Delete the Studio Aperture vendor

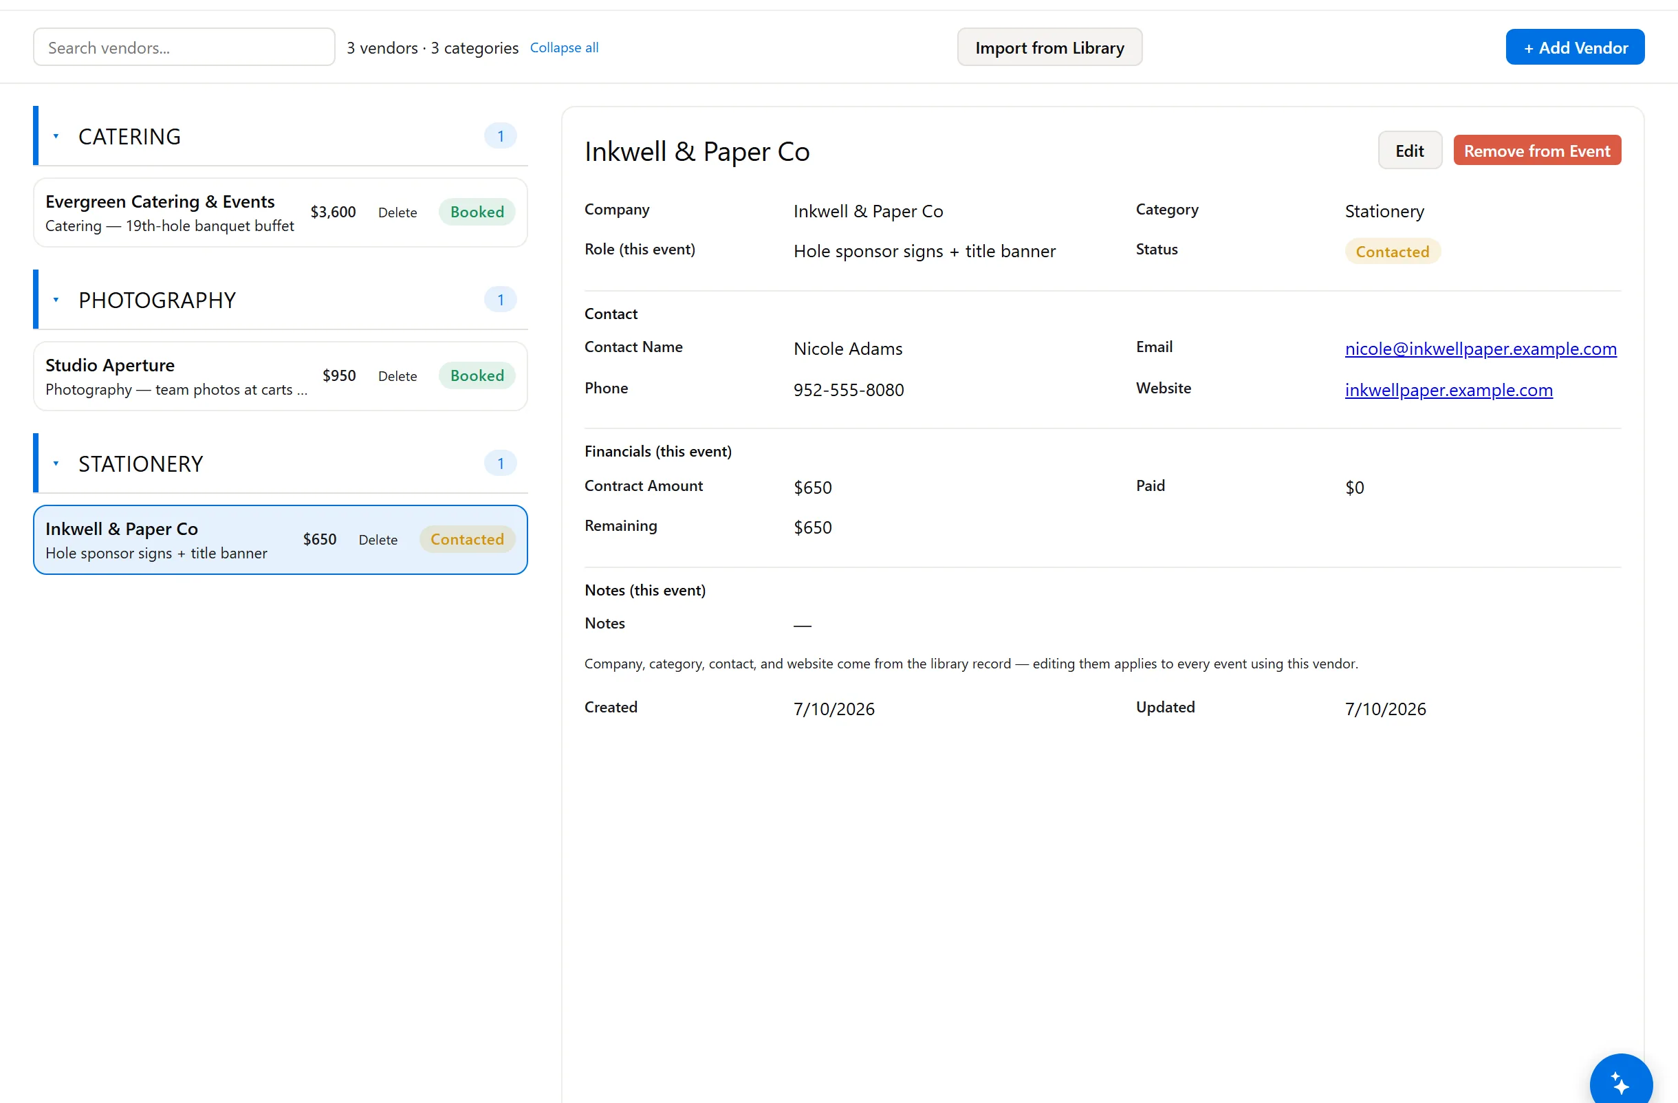click(397, 375)
